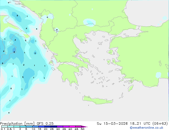Click the island of Rhodes on the map
The image size is (169, 130).
pos(131,88)
